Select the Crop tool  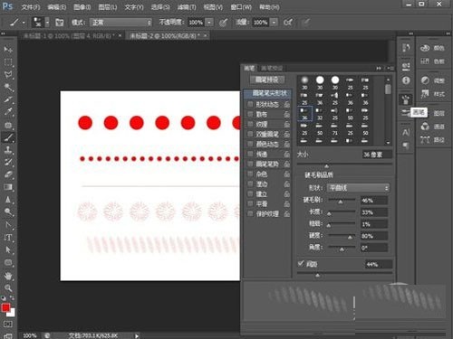(x=8, y=99)
